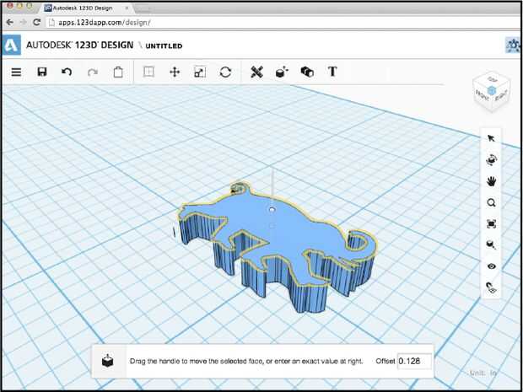Select the Text tool
Viewport: 523px width, 392px height.
332,72
